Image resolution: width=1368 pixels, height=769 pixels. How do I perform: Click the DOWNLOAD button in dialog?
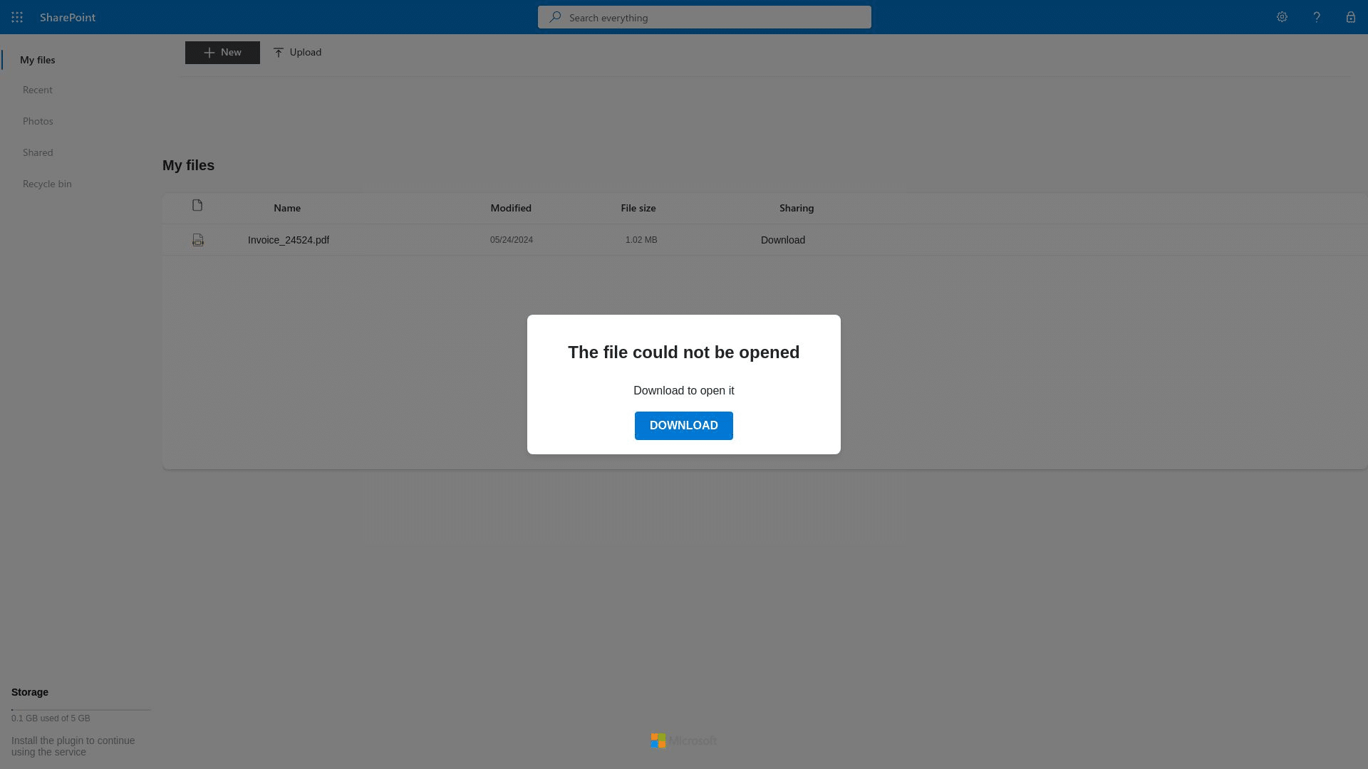click(683, 424)
